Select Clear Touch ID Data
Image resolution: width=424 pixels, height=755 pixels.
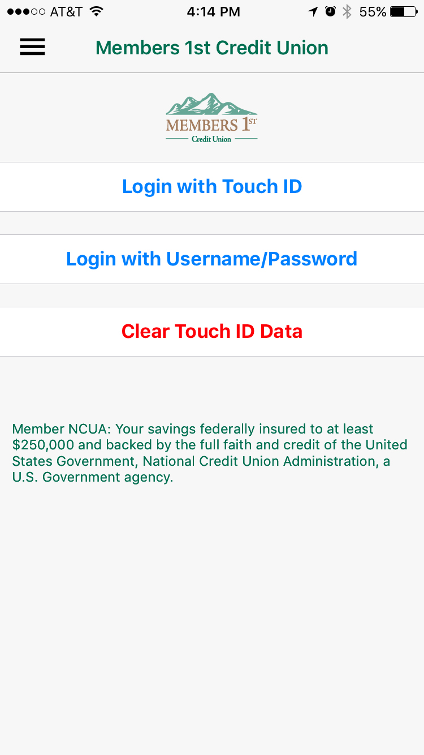[212, 332]
